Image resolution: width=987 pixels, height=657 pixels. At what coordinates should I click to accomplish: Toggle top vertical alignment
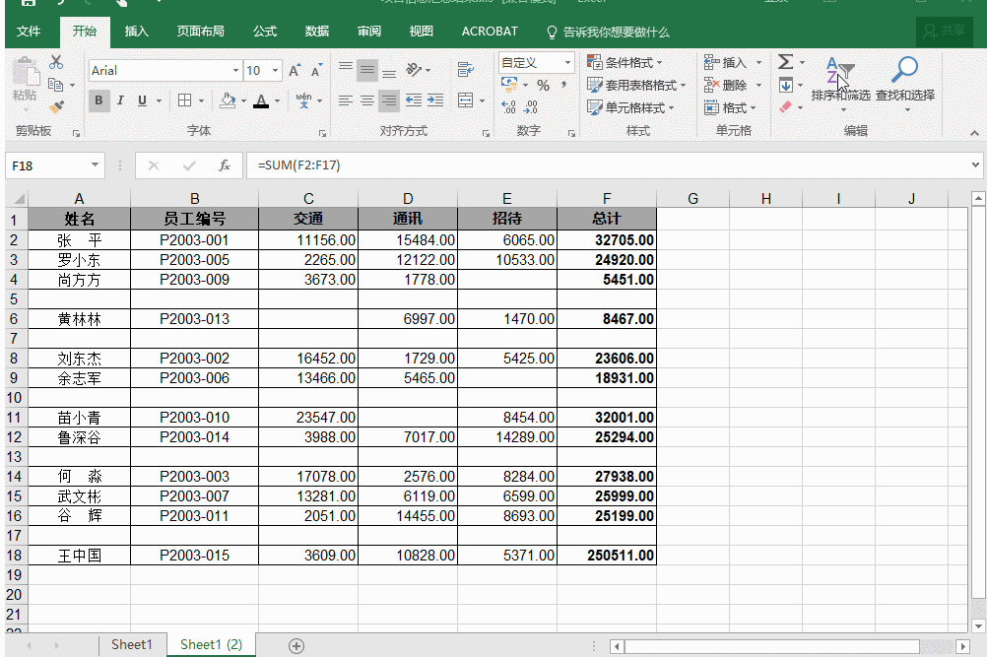coord(346,68)
